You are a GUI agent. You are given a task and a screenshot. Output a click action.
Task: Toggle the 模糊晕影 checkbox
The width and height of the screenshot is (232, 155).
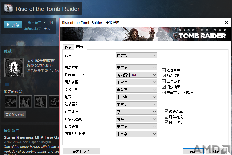pos(164,70)
